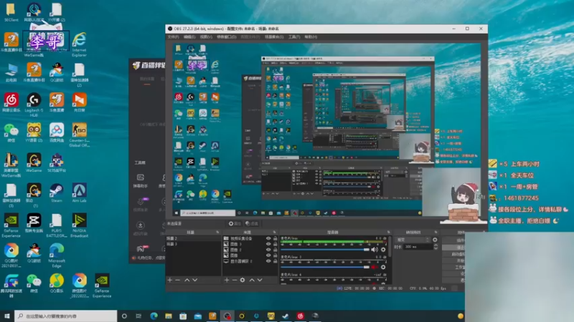Screen dimensions: 574x322
Task: Mute the first mixer channel speaker
Action: [x=374, y=250]
